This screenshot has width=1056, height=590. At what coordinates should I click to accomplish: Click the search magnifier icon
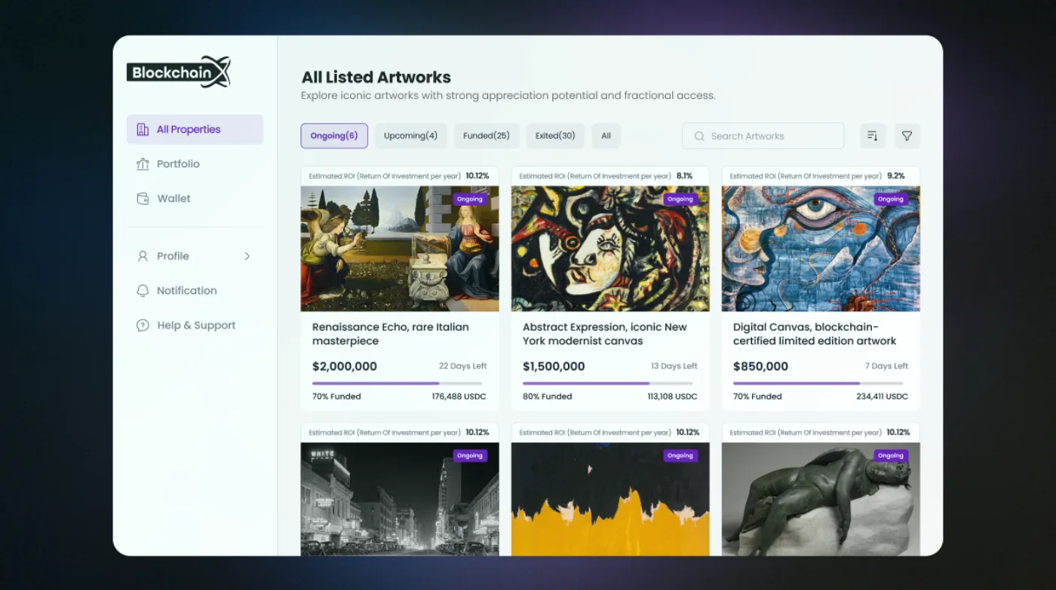pyautogui.click(x=699, y=136)
